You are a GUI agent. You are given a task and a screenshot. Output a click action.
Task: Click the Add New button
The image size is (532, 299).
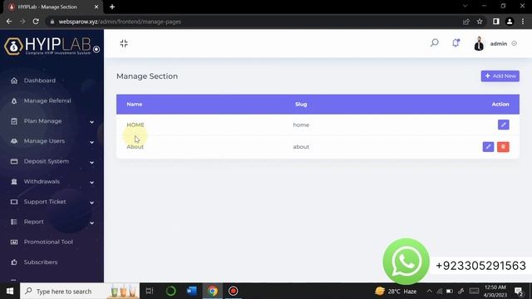(500, 76)
